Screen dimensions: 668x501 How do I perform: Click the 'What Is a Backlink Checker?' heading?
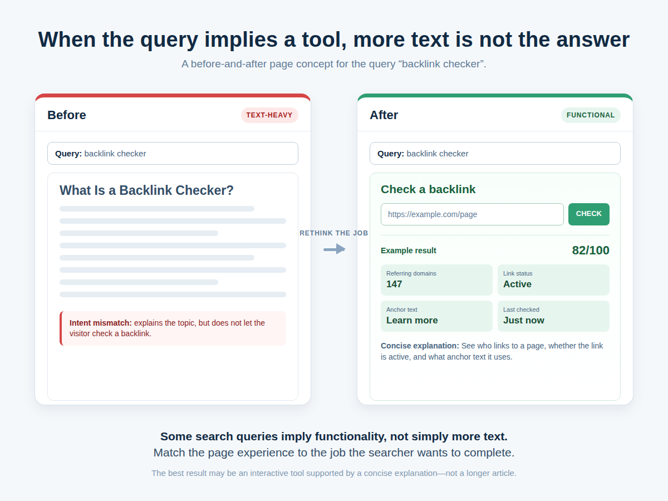click(x=146, y=190)
